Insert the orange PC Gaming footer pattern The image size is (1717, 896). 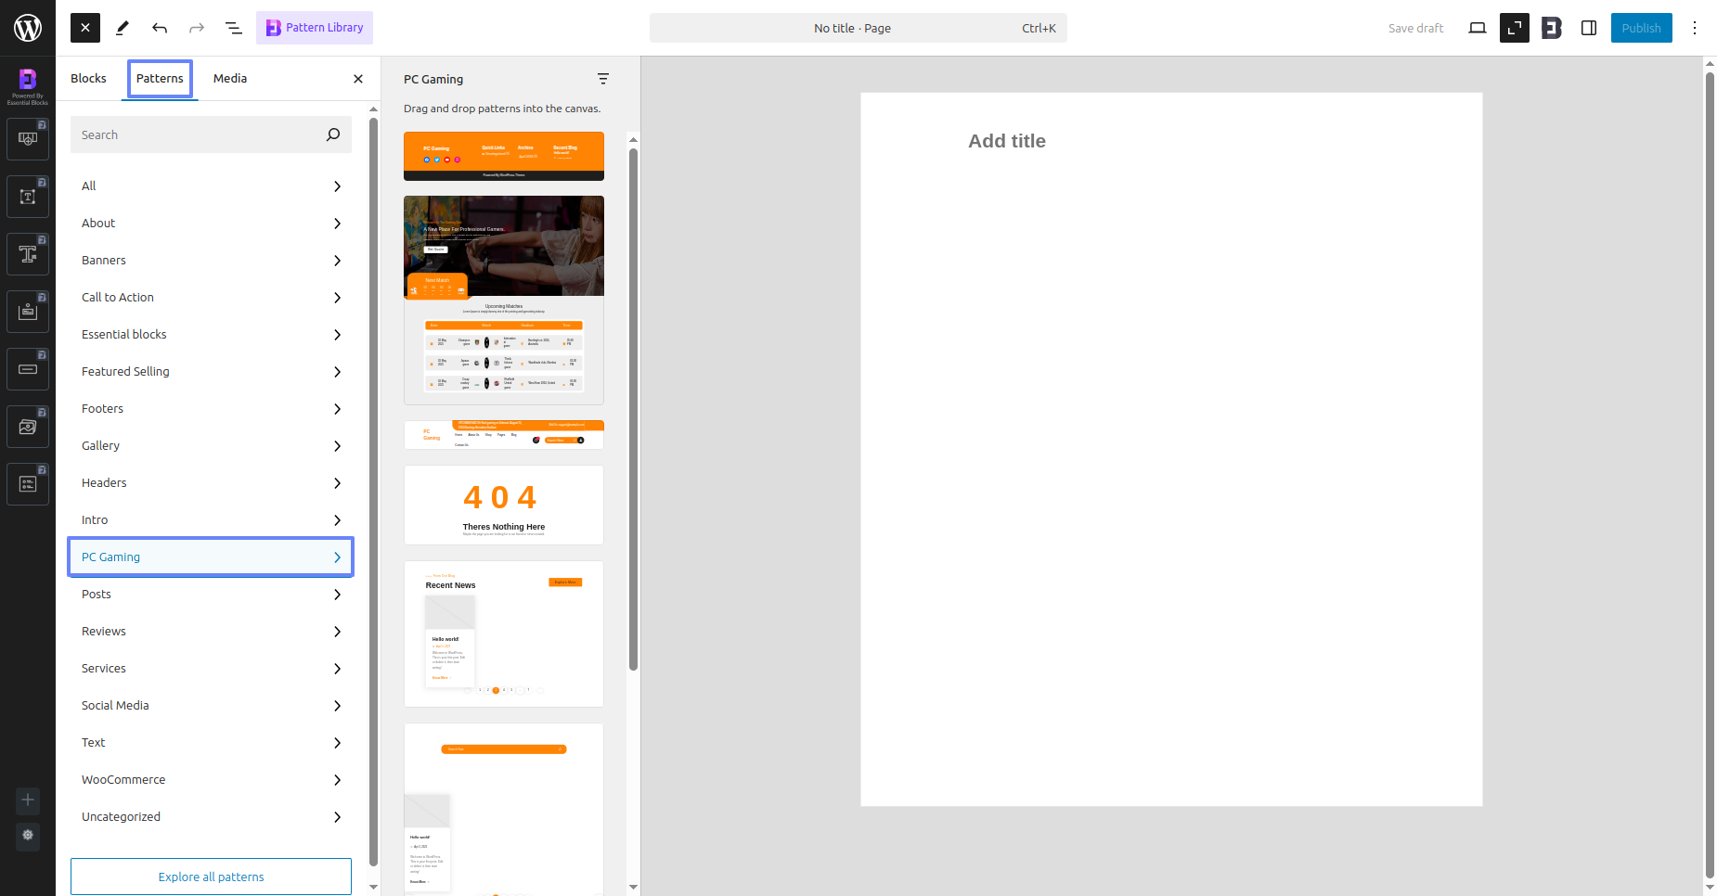click(x=504, y=156)
